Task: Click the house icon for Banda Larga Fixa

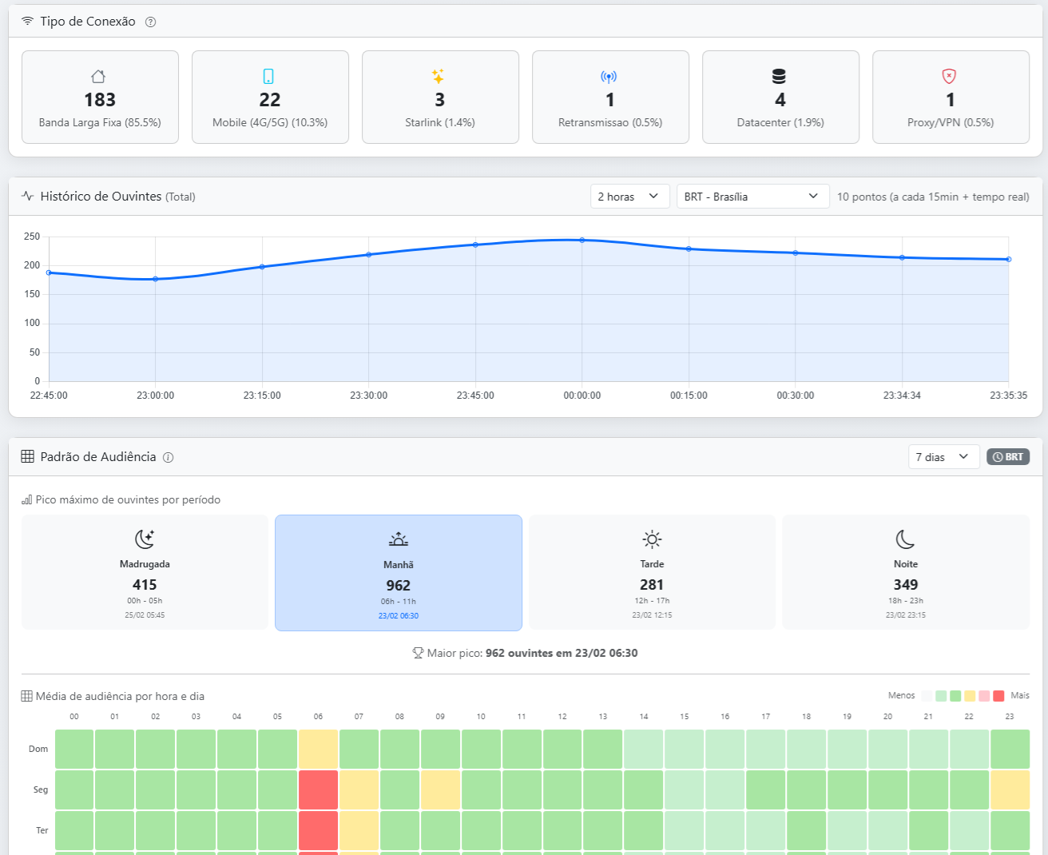Action: (99, 77)
